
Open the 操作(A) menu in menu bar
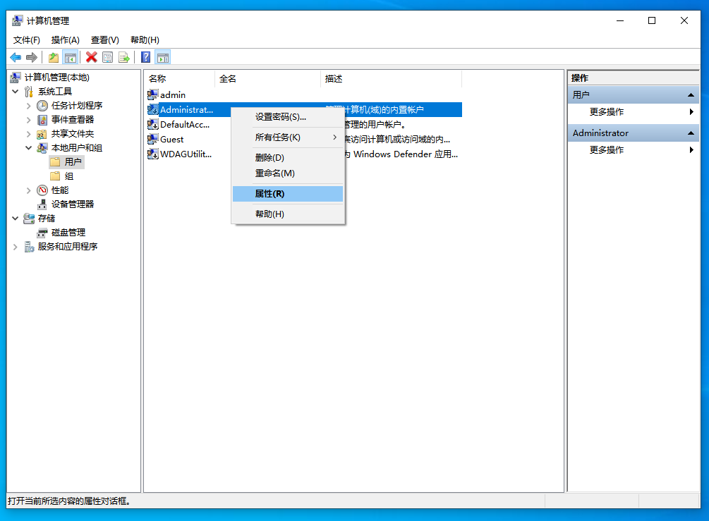[x=66, y=40]
